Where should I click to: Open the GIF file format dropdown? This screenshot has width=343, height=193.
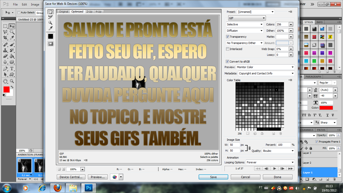pos(247,18)
